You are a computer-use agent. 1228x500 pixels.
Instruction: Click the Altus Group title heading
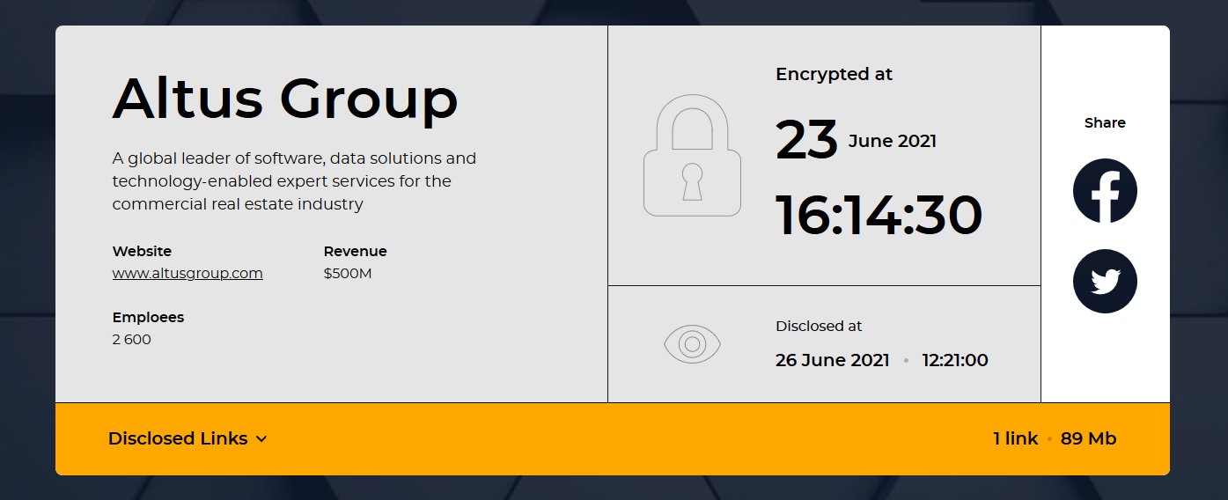[x=285, y=97]
